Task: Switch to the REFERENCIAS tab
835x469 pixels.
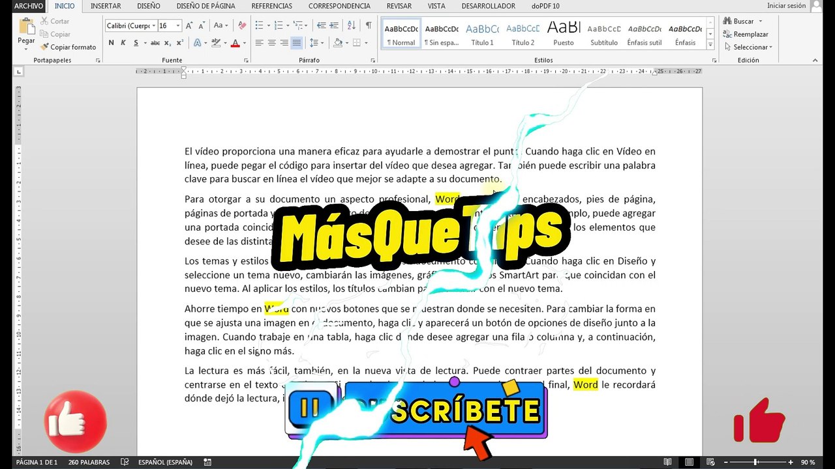Action: pos(272,6)
